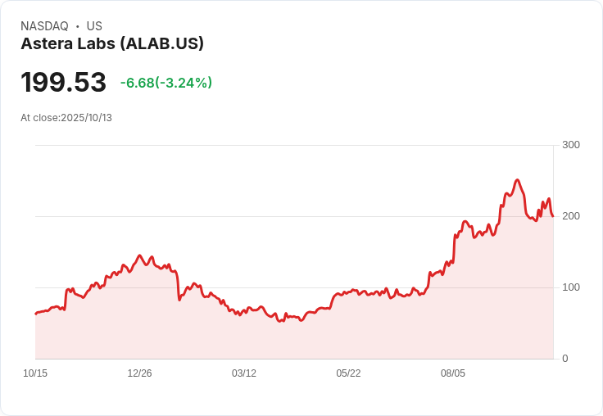Click the rightmost end of the price line

coord(552,216)
